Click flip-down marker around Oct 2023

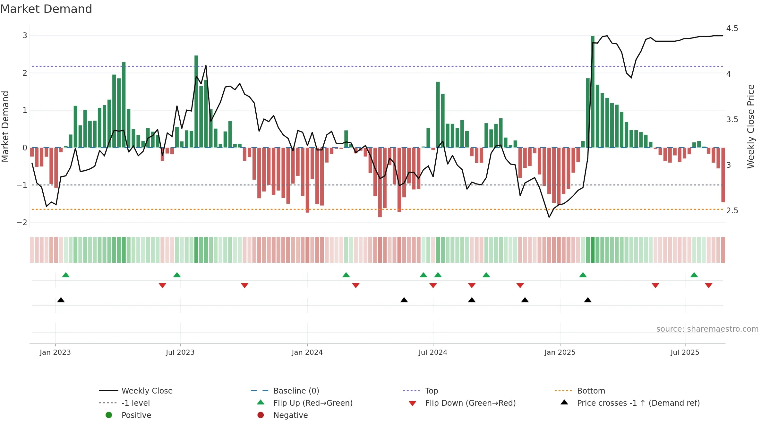[x=244, y=285]
